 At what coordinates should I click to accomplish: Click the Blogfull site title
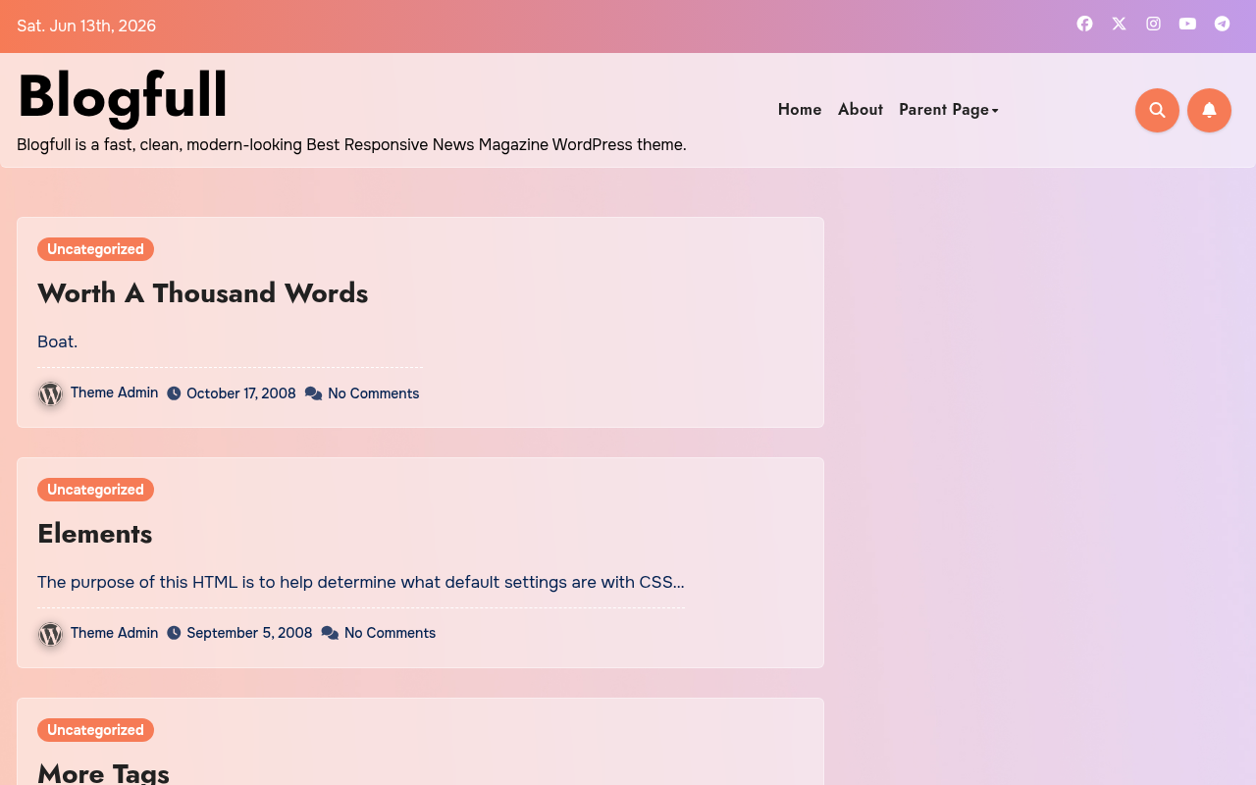(123, 95)
